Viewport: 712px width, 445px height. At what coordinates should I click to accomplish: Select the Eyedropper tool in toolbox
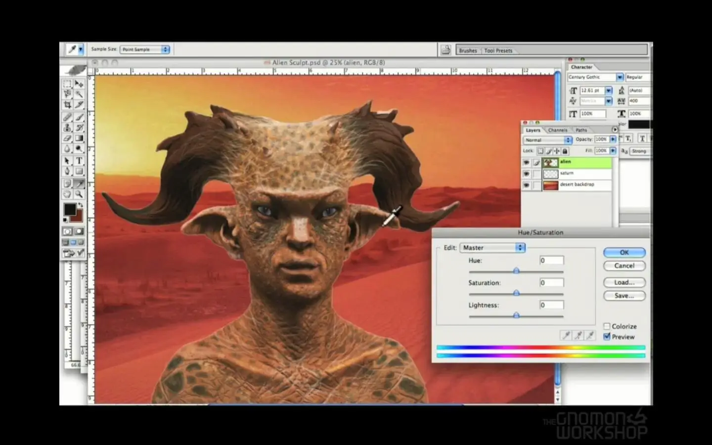click(x=79, y=184)
